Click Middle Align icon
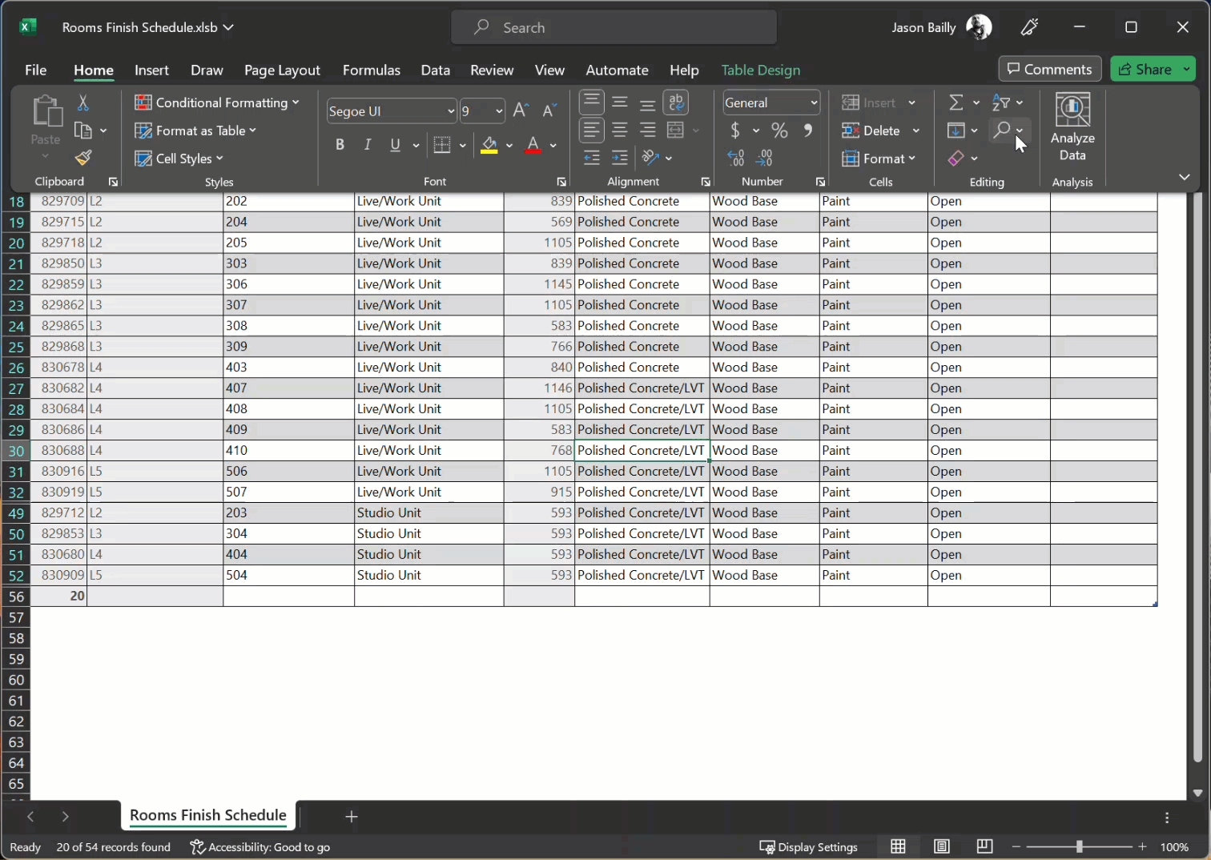 [x=620, y=102]
